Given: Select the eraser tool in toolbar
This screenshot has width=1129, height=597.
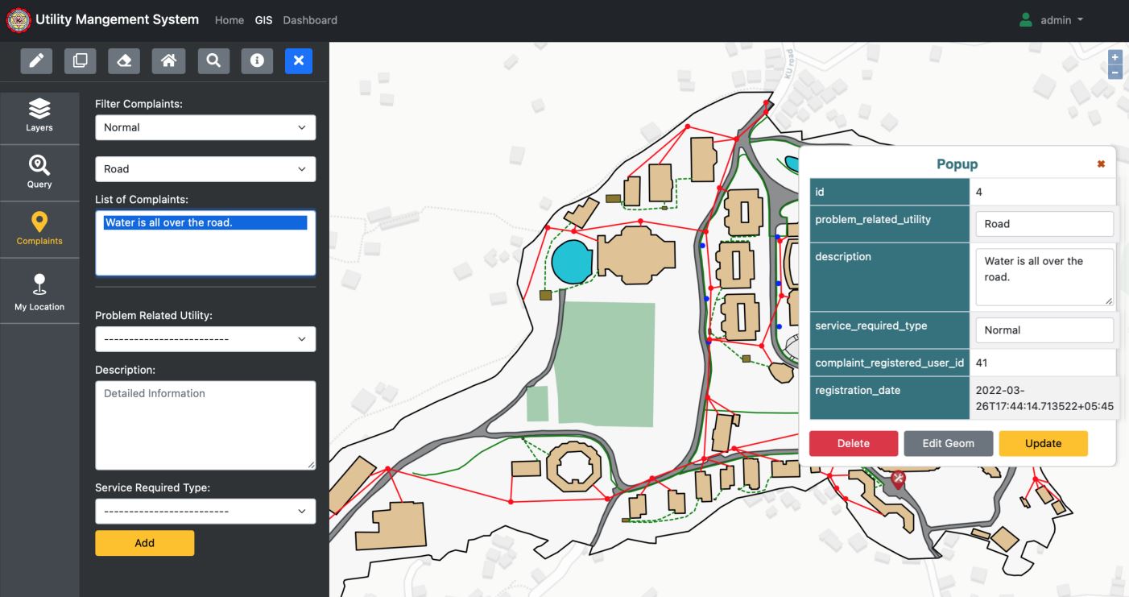Looking at the screenshot, I should click(124, 61).
